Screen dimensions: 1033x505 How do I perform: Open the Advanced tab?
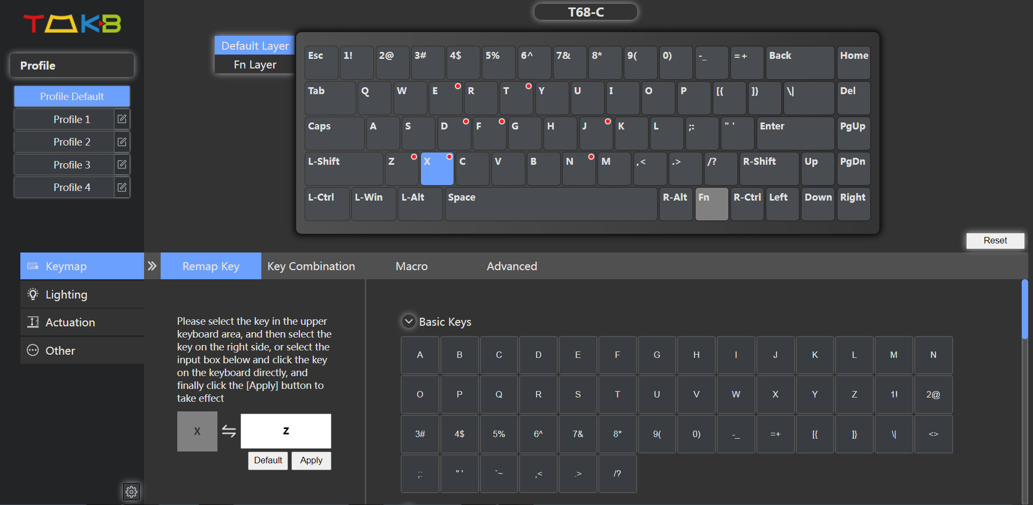[x=511, y=266]
